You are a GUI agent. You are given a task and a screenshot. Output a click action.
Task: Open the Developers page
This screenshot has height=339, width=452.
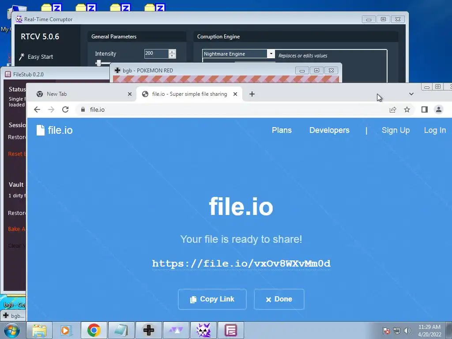coord(329,130)
